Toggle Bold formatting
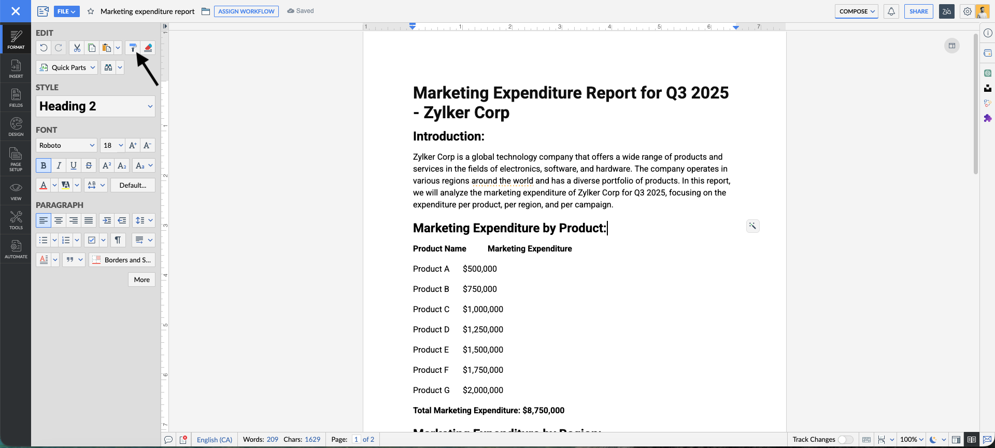The width and height of the screenshot is (995, 448). [44, 165]
